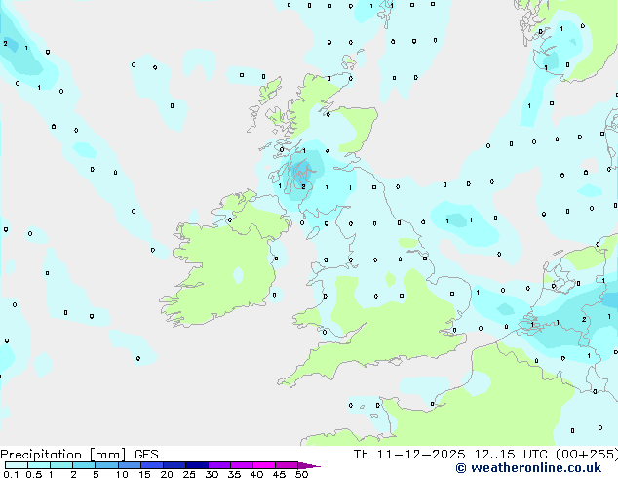Pick the legend swatch between 20 and 25
This screenshot has width=618, height=478.
tap(174, 465)
